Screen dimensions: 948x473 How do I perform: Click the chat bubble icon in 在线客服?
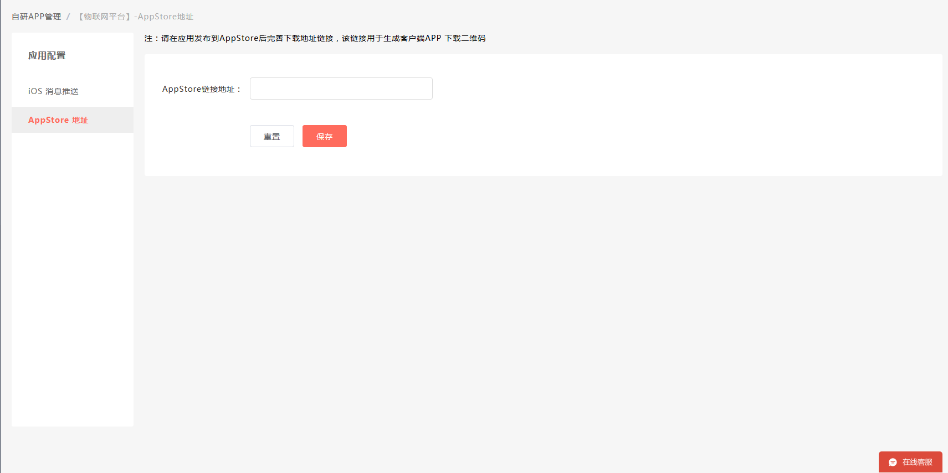click(893, 462)
